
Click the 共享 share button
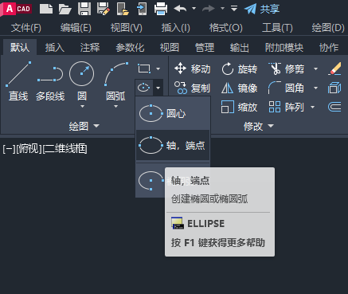(262, 9)
